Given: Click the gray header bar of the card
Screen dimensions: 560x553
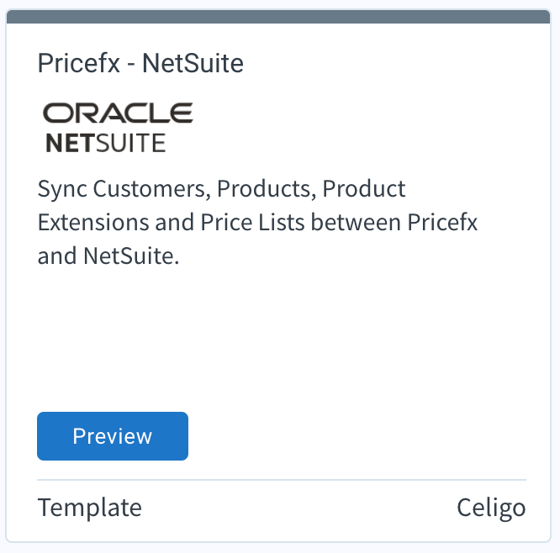Looking at the screenshot, I should tap(278, 17).
